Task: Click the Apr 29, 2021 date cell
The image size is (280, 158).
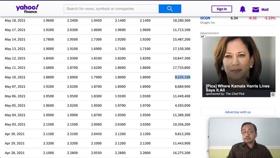Action: [x=14, y=144]
